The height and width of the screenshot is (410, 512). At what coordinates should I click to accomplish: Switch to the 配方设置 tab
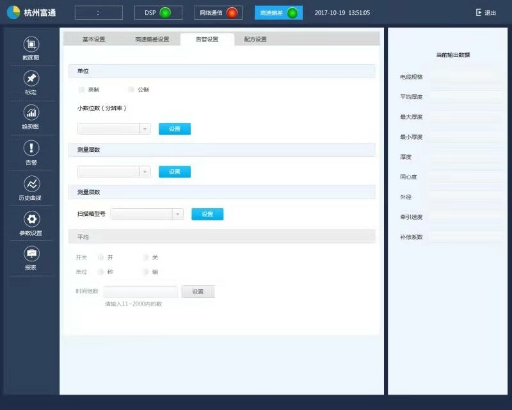click(255, 39)
